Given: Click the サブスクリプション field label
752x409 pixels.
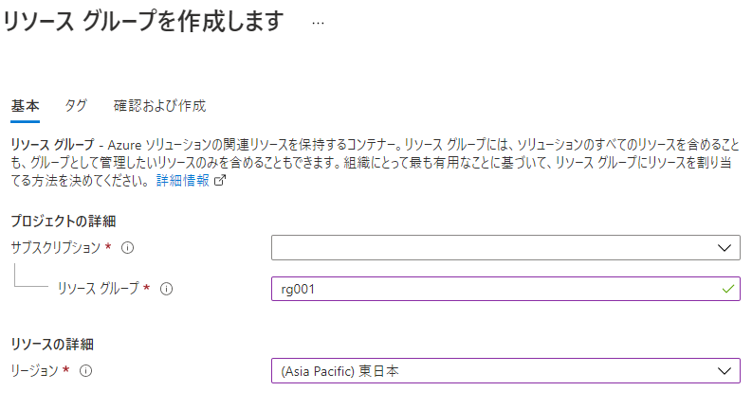Looking at the screenshot, I should coord(55,248).
